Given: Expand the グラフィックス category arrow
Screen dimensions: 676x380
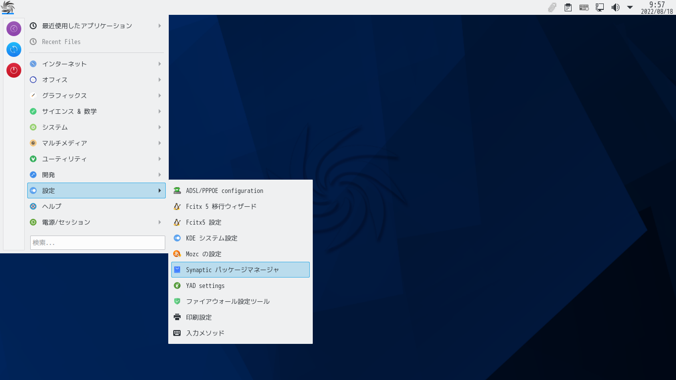Looking at the screenshot, I should click(159, 95).
